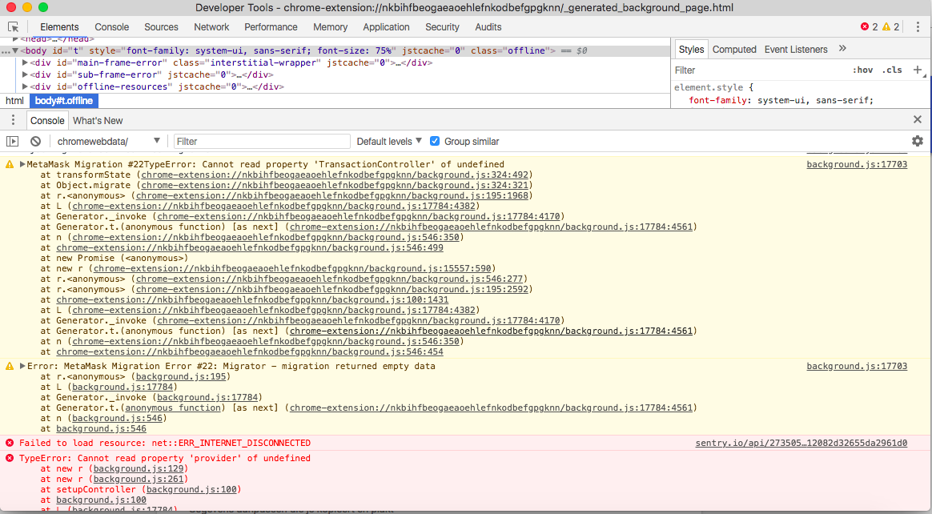
Task: Show more Styles pane tabs chevron
Action: tap(842, 49)
